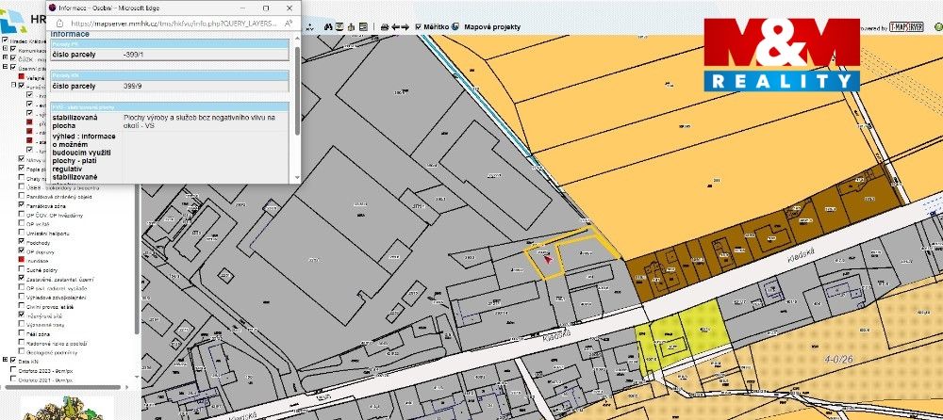
Task: Expand the Komunikace tree node
Action: [5, 49]
